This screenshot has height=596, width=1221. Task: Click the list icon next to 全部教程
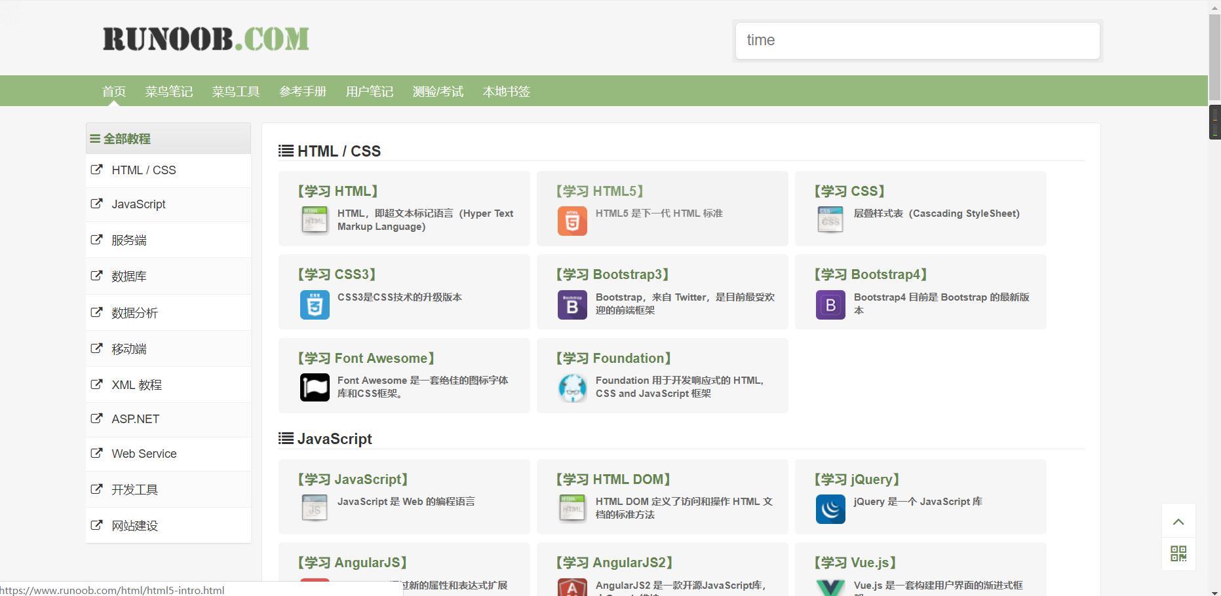click(x=95, y=139)
